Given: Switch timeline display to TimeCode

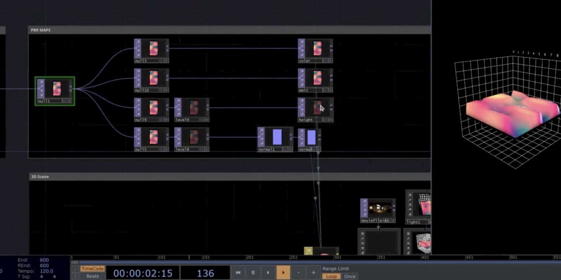Looking at the screenshot, I should pos(93,269).
